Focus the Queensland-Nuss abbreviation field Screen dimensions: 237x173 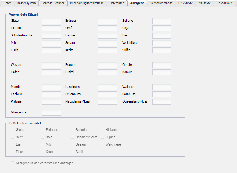(162, 102)
